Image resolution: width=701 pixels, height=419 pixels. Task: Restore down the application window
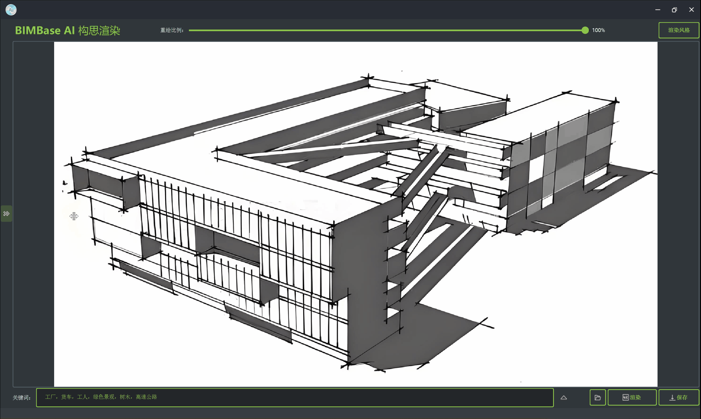(674, 10)
